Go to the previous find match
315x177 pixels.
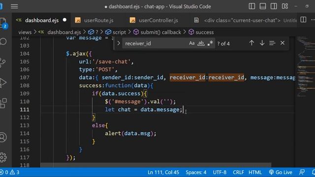[252, 43]
